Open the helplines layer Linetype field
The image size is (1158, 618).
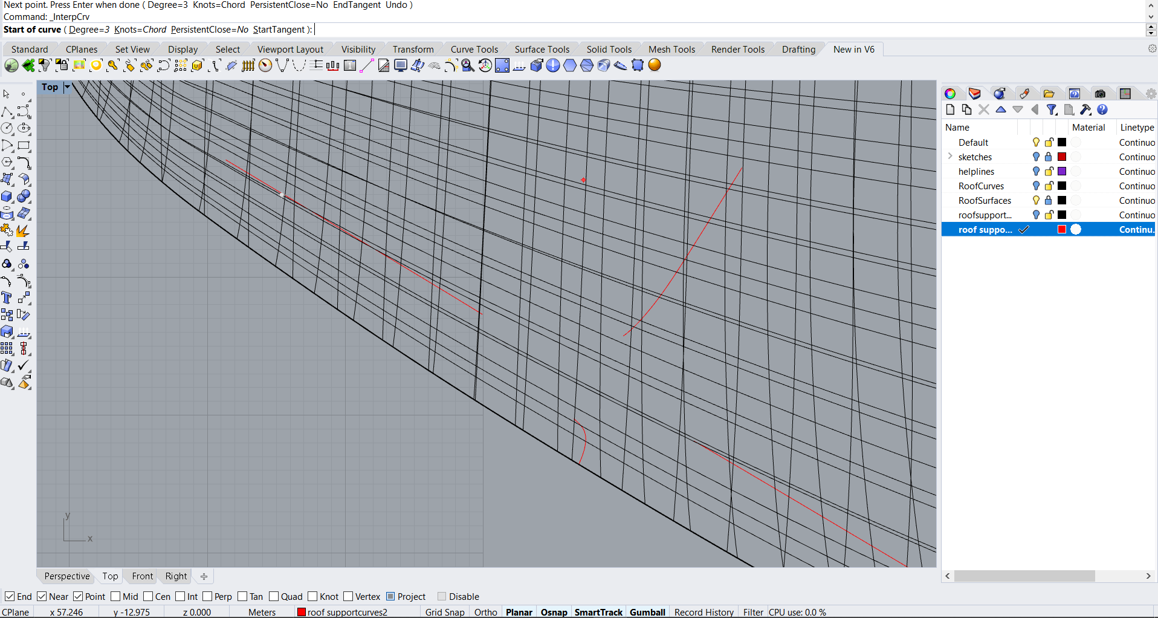pyautogui.click(x=1137, y=171)
